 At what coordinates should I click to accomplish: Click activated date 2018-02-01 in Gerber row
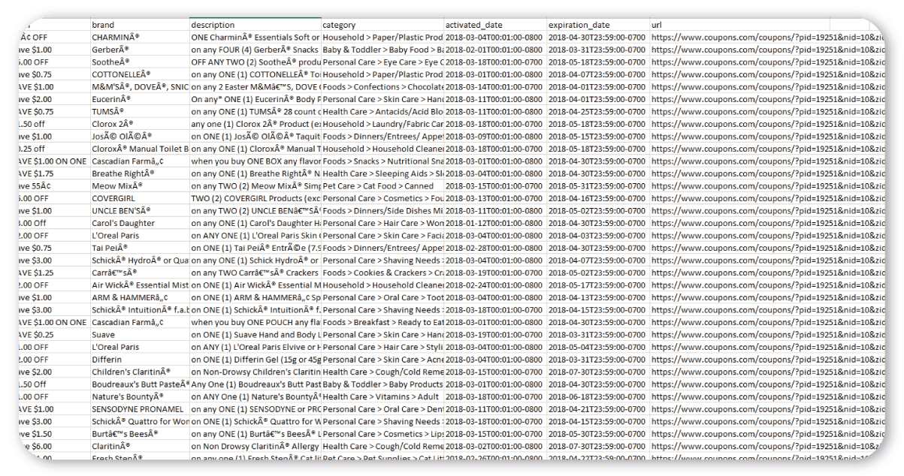pos(495,50)
